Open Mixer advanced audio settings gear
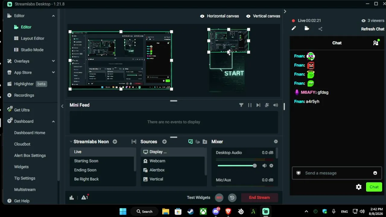Viewport: 386px width, 217px height. tap(276, 142)
